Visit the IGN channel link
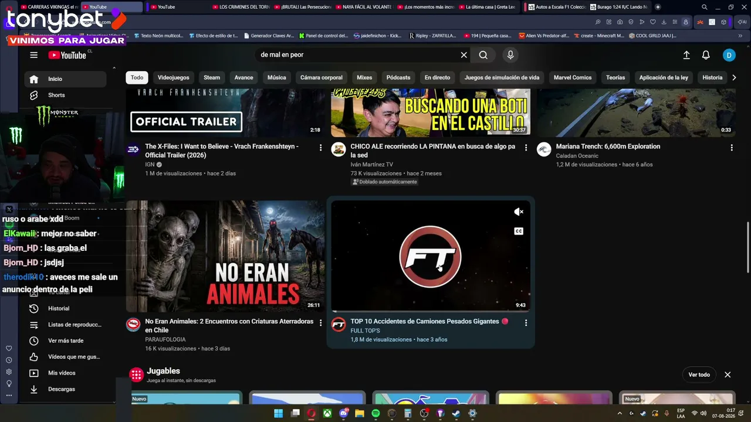 [150, 165]
